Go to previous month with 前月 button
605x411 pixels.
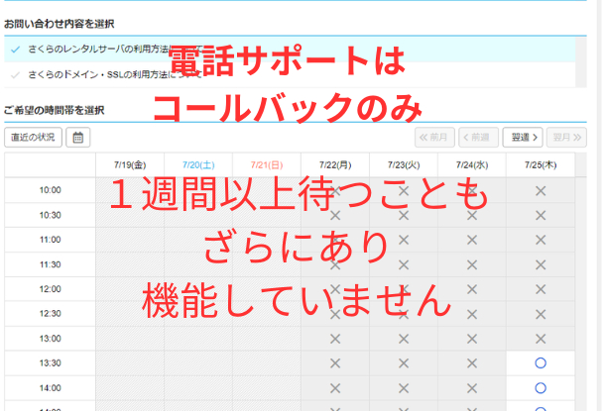pyautogui.click(x=434, y=137)
